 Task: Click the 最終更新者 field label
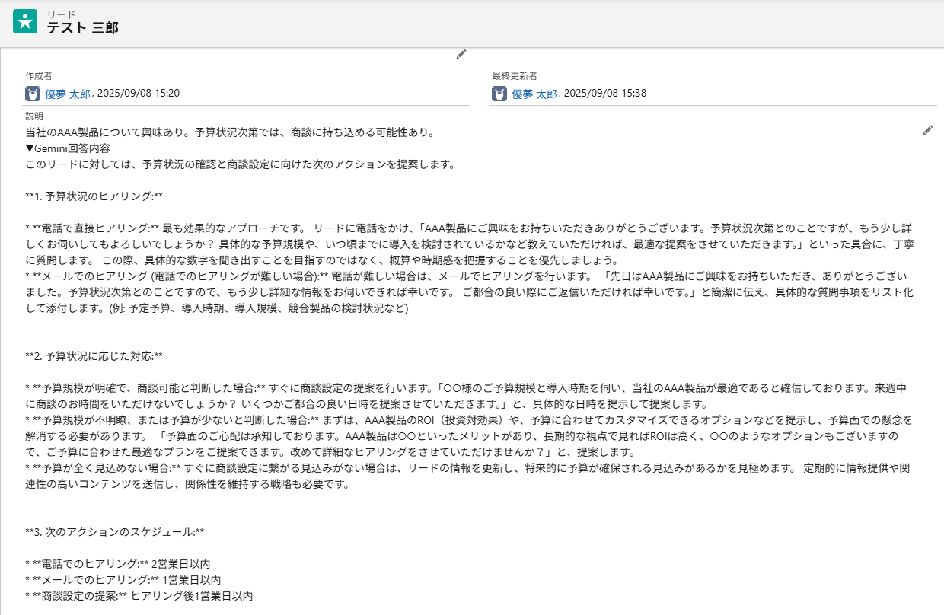coord(515,76)
